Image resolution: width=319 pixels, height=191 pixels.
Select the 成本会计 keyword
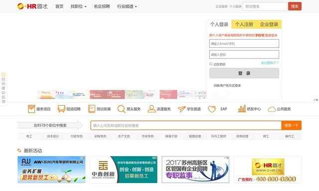(x=53, y=136)
